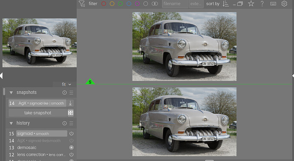Select history item 13 demosaic

point(27,147)
